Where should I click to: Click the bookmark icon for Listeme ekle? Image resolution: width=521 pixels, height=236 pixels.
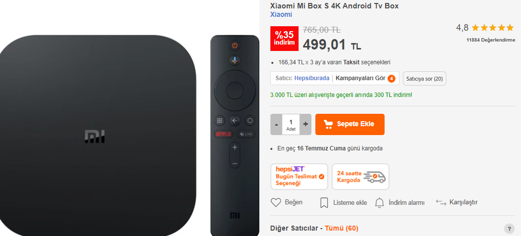324,203
